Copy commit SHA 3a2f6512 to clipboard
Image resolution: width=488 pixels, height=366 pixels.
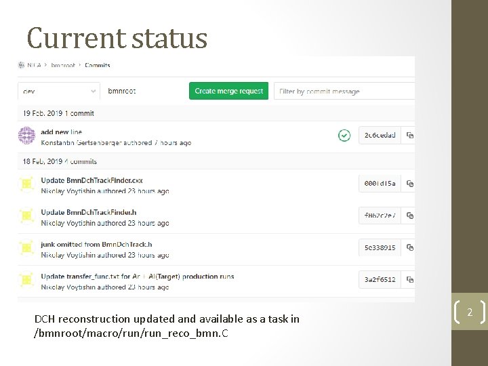[x=409, y=279]
